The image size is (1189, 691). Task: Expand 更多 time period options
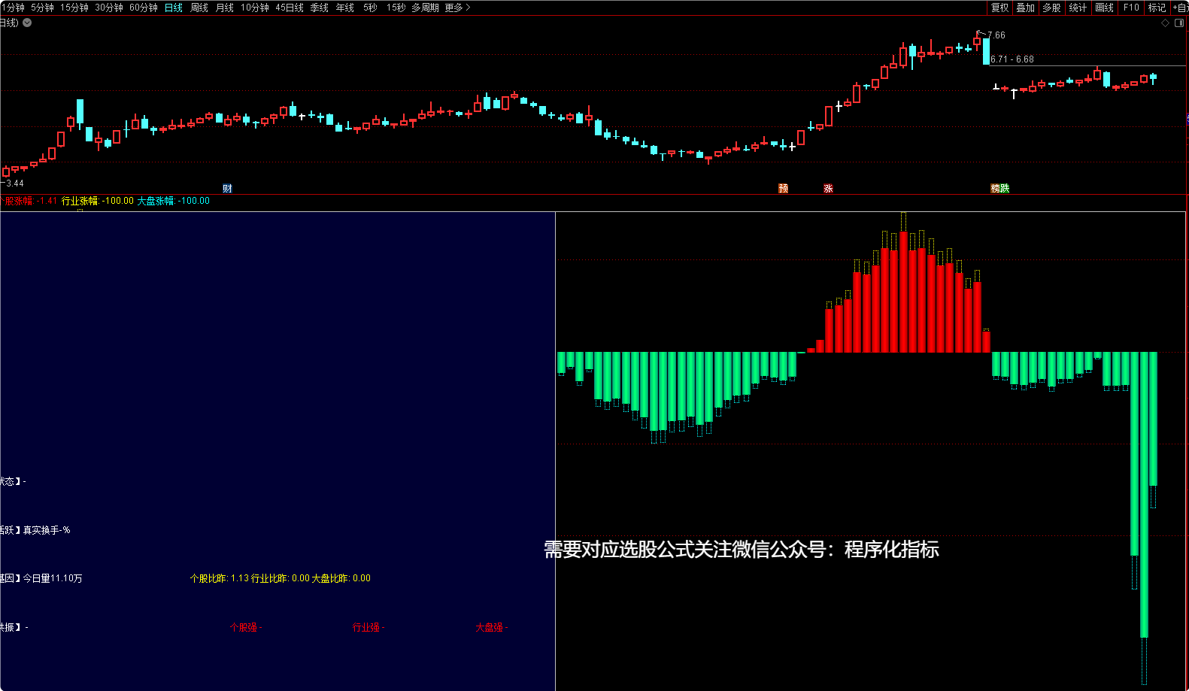pos(457,8)
